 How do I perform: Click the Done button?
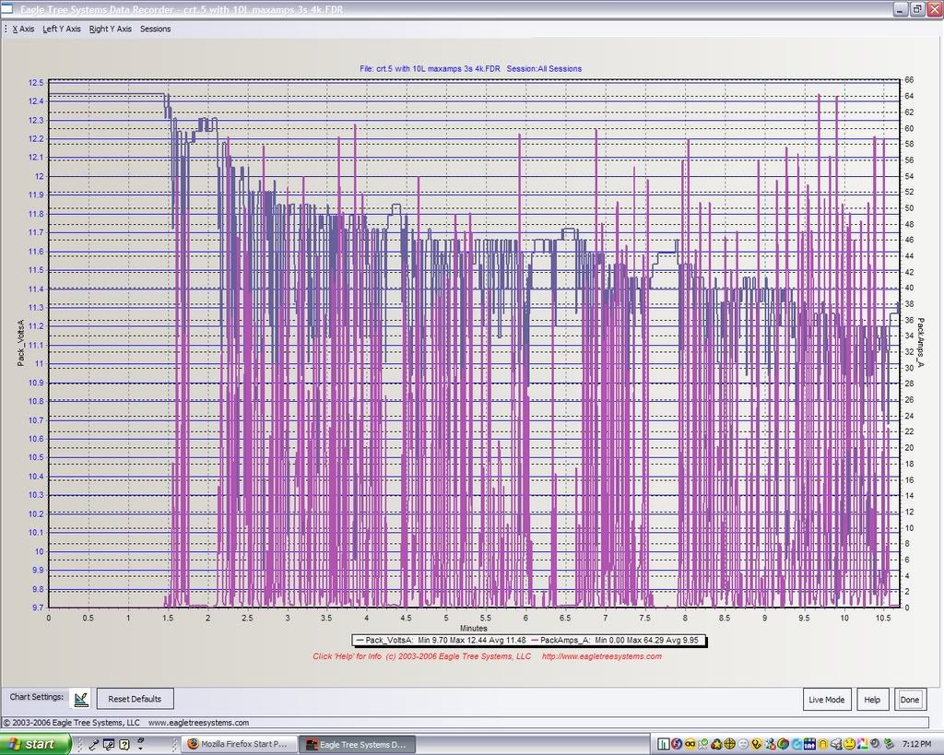tap(909, 700)
